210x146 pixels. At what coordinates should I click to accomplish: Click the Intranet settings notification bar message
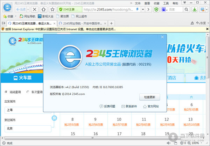[x=60, y=29]
